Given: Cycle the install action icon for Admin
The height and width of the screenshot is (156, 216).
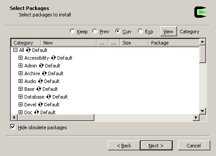Looking at the screenshot, I should (41, 66).
